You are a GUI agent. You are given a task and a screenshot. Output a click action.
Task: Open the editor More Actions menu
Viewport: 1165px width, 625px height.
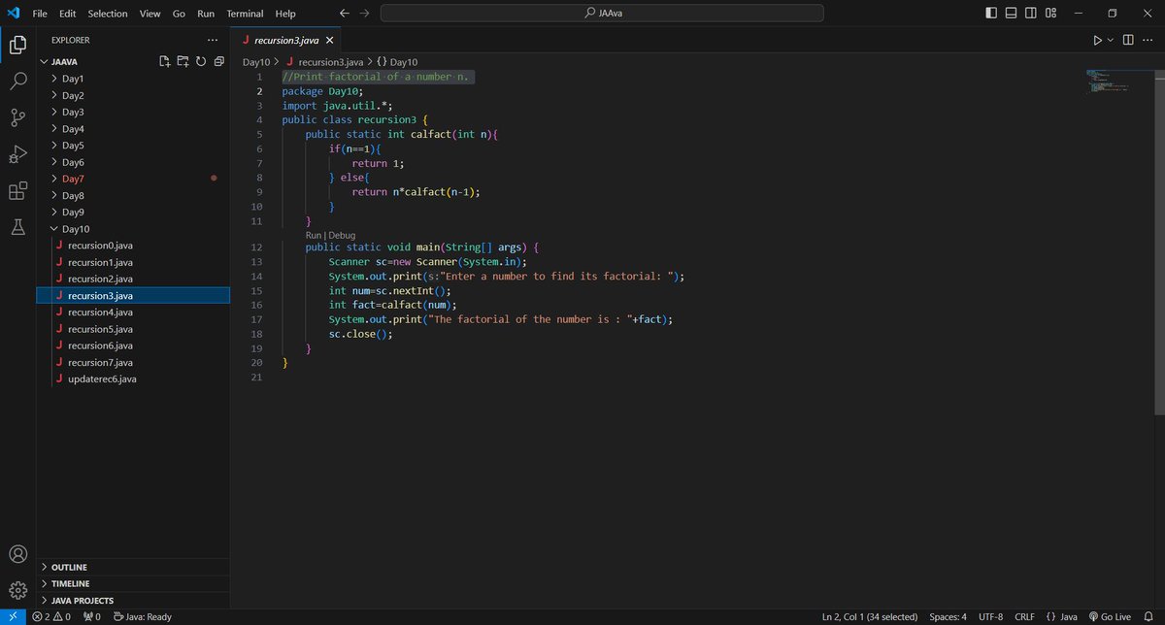click(x=1148, y=40)
